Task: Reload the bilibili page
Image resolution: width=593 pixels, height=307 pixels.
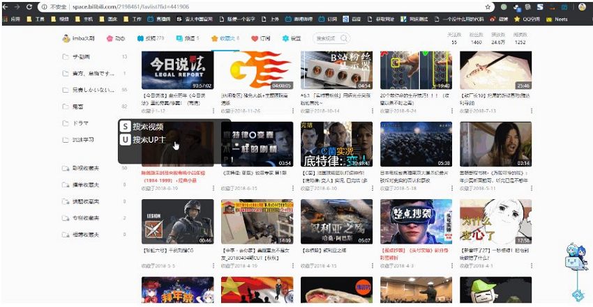Action: tap(29, 7)
